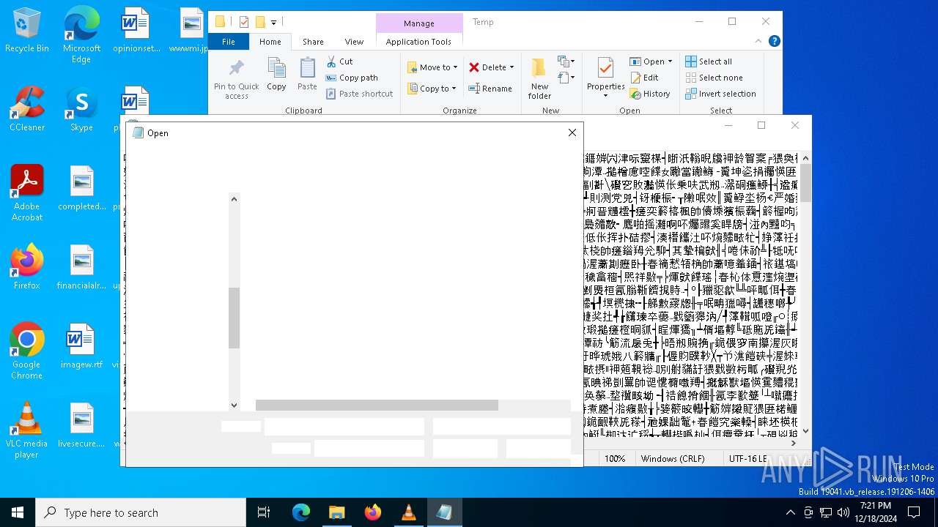Select the imagew.rtf desktop file
Screen dimensions: 938x527
click(x=81, y=345)
